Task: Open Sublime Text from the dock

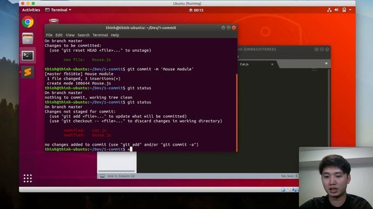Action: click(28, 72)
